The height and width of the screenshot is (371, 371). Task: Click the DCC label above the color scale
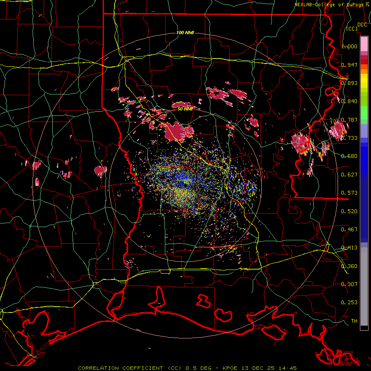click(362, 25)
